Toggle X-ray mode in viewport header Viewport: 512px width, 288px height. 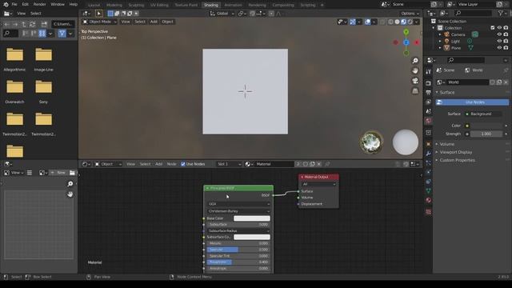[x=382, y=22]
